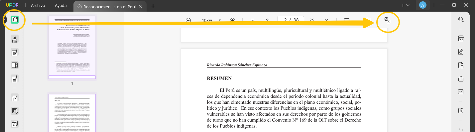
Task: Select the Reader mode book icon
Action: pos(15,20)
